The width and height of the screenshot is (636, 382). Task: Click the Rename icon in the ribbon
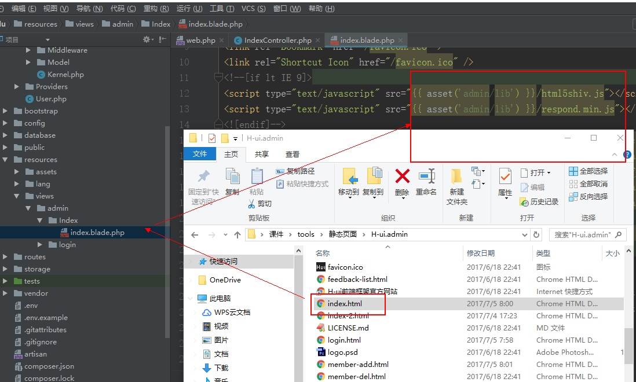(x=426, y=177)
